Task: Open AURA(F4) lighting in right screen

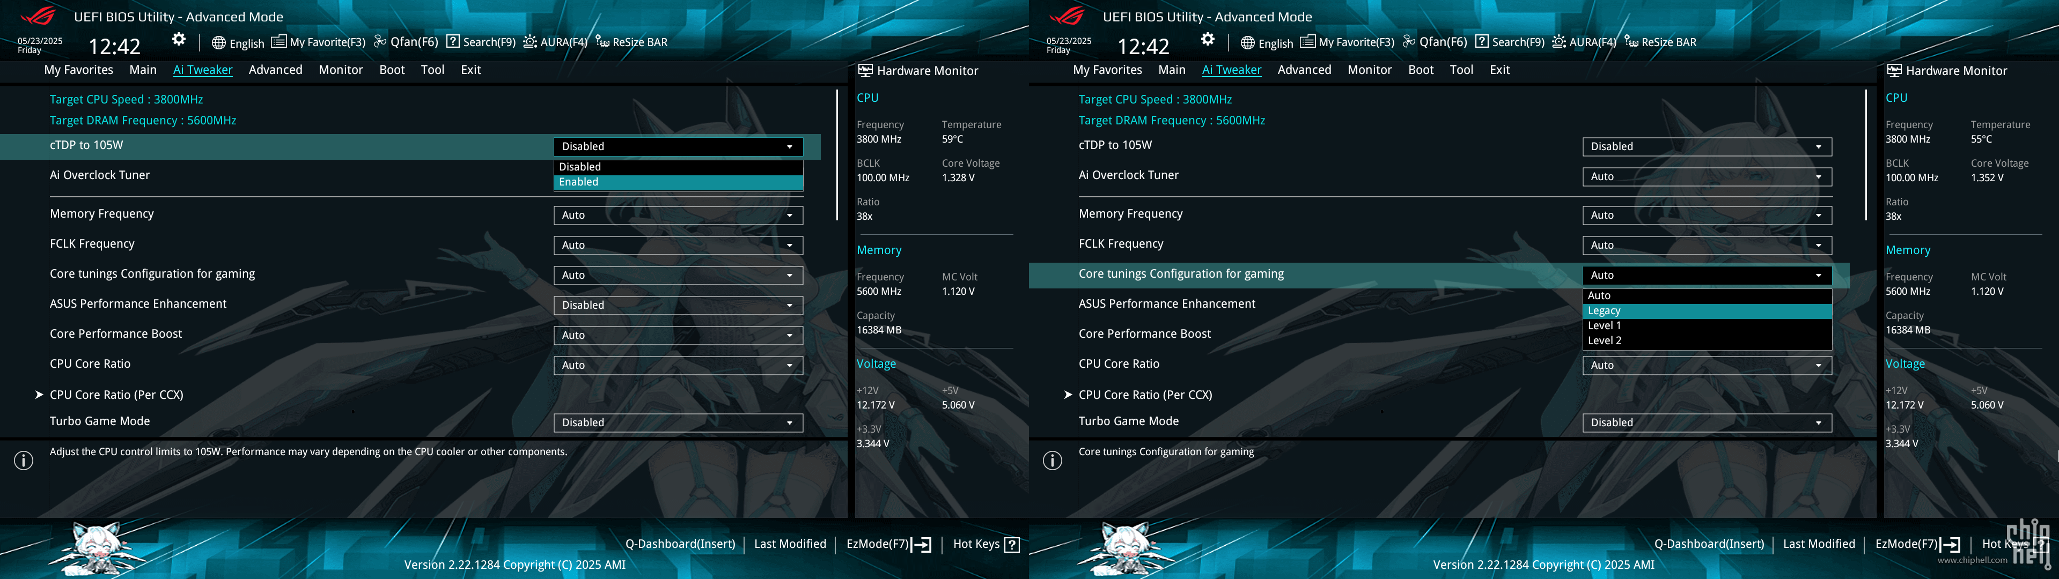Action: 1584,42
